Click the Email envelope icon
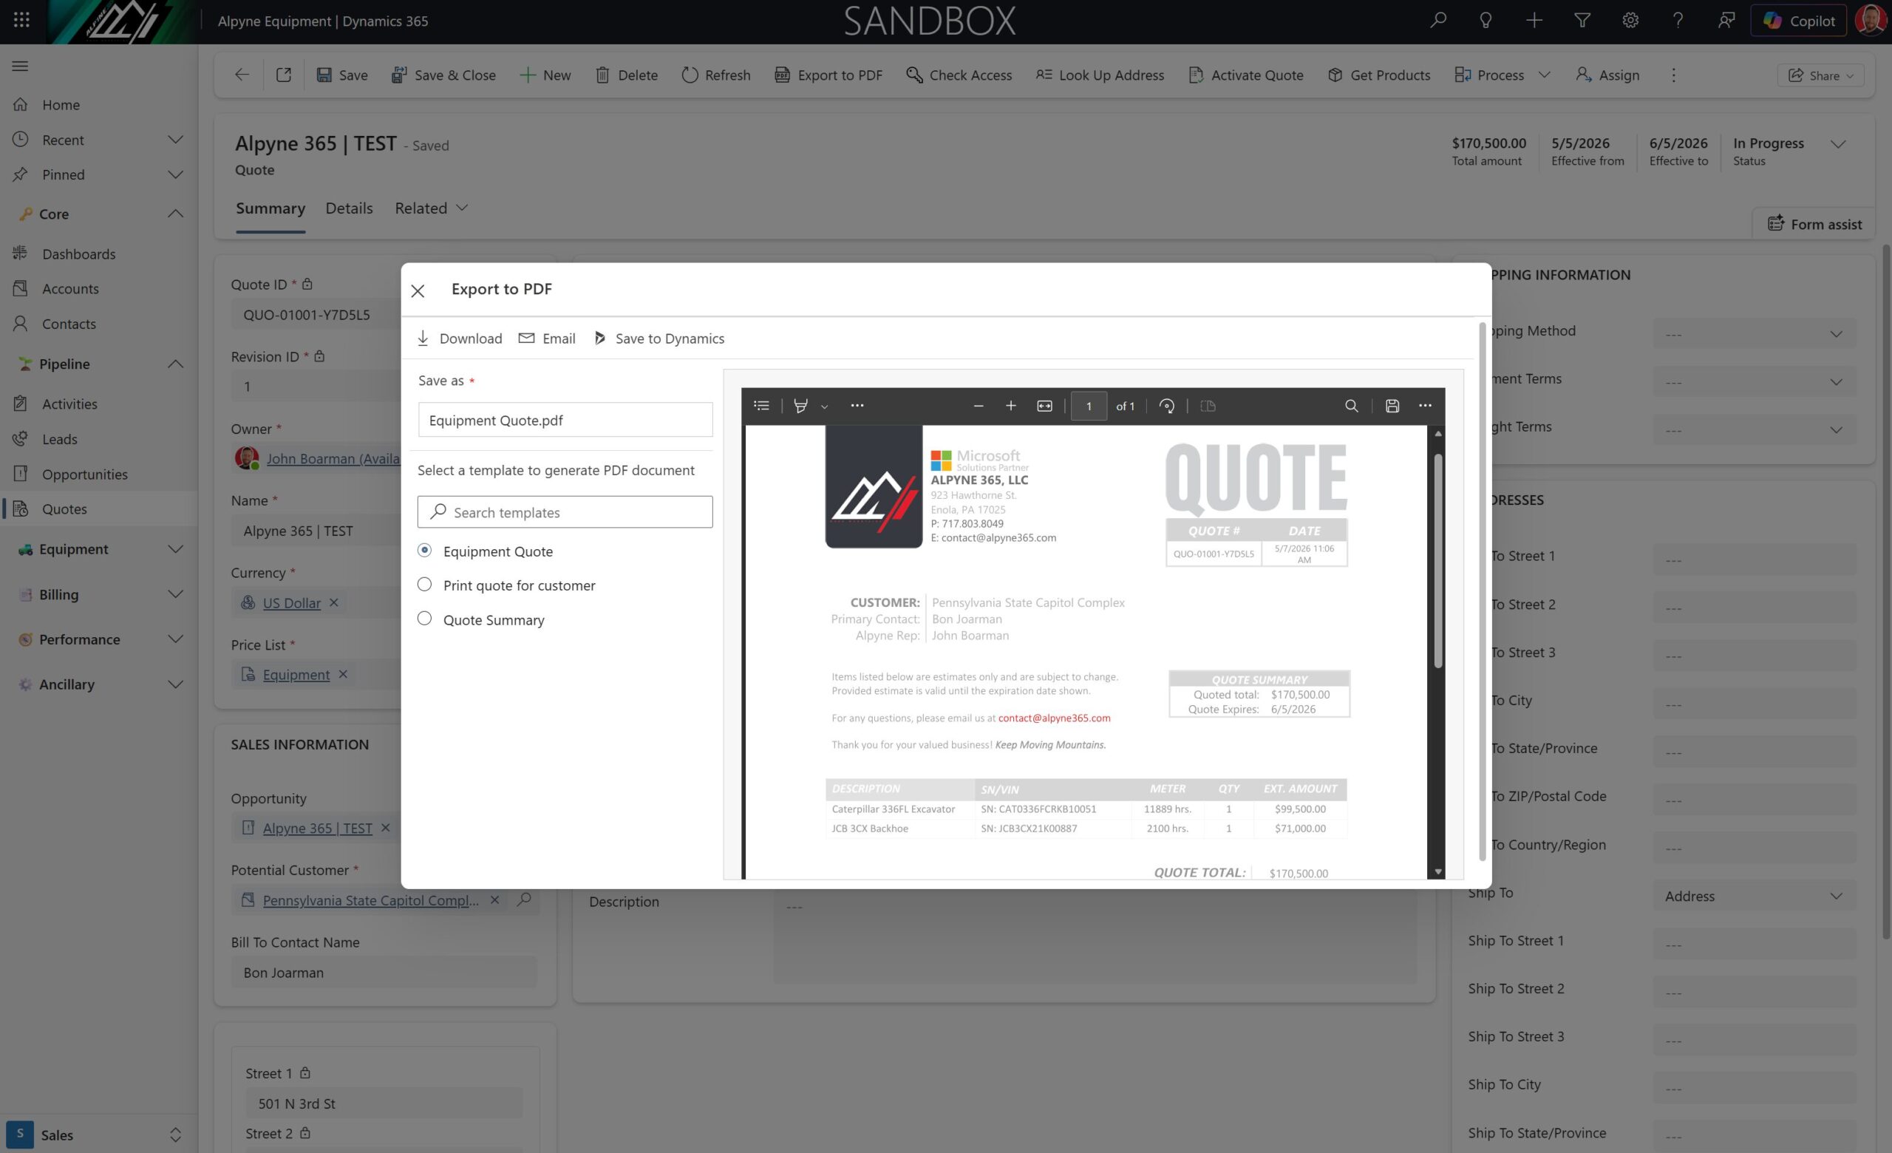The width and height of the screenshot is (1892, 1153). (x=526, y=339)
